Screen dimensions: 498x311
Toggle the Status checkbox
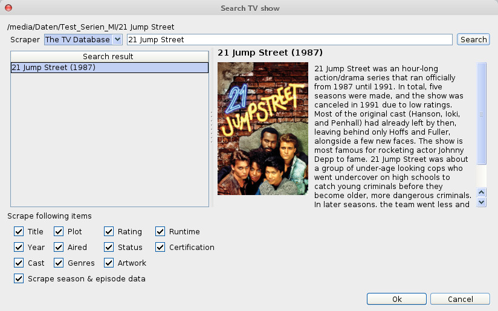109,247
